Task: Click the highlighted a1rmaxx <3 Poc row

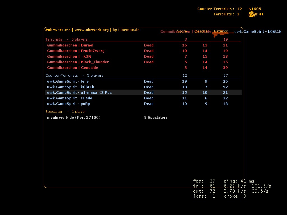Action: pos(79,92)
